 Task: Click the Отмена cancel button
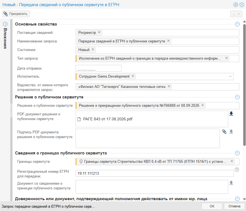234,206
